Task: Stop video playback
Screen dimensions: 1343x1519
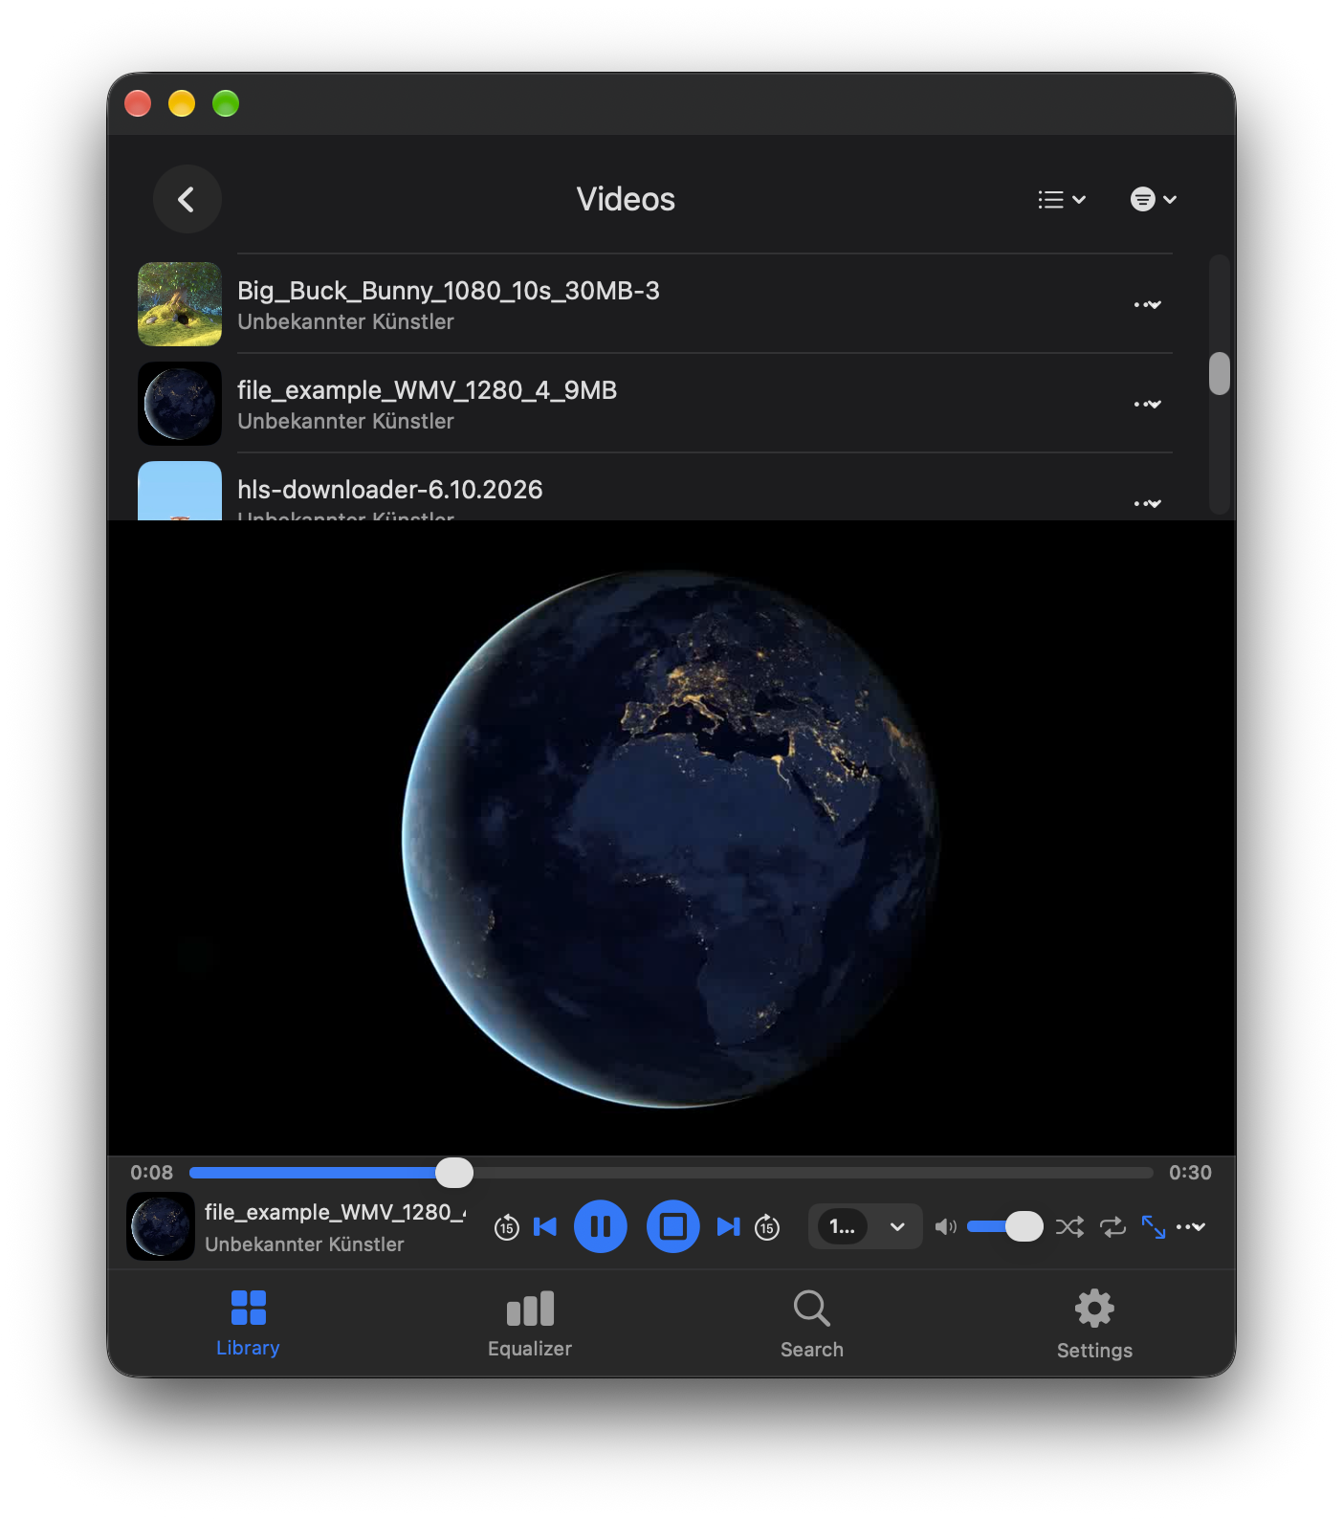Action: [x=673, y=1226]
